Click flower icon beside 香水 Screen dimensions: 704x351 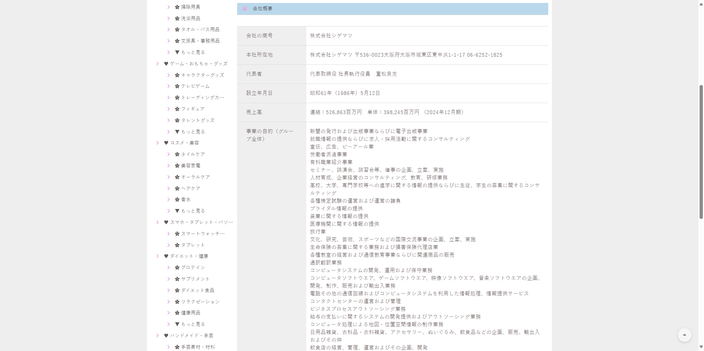[177, 199]
